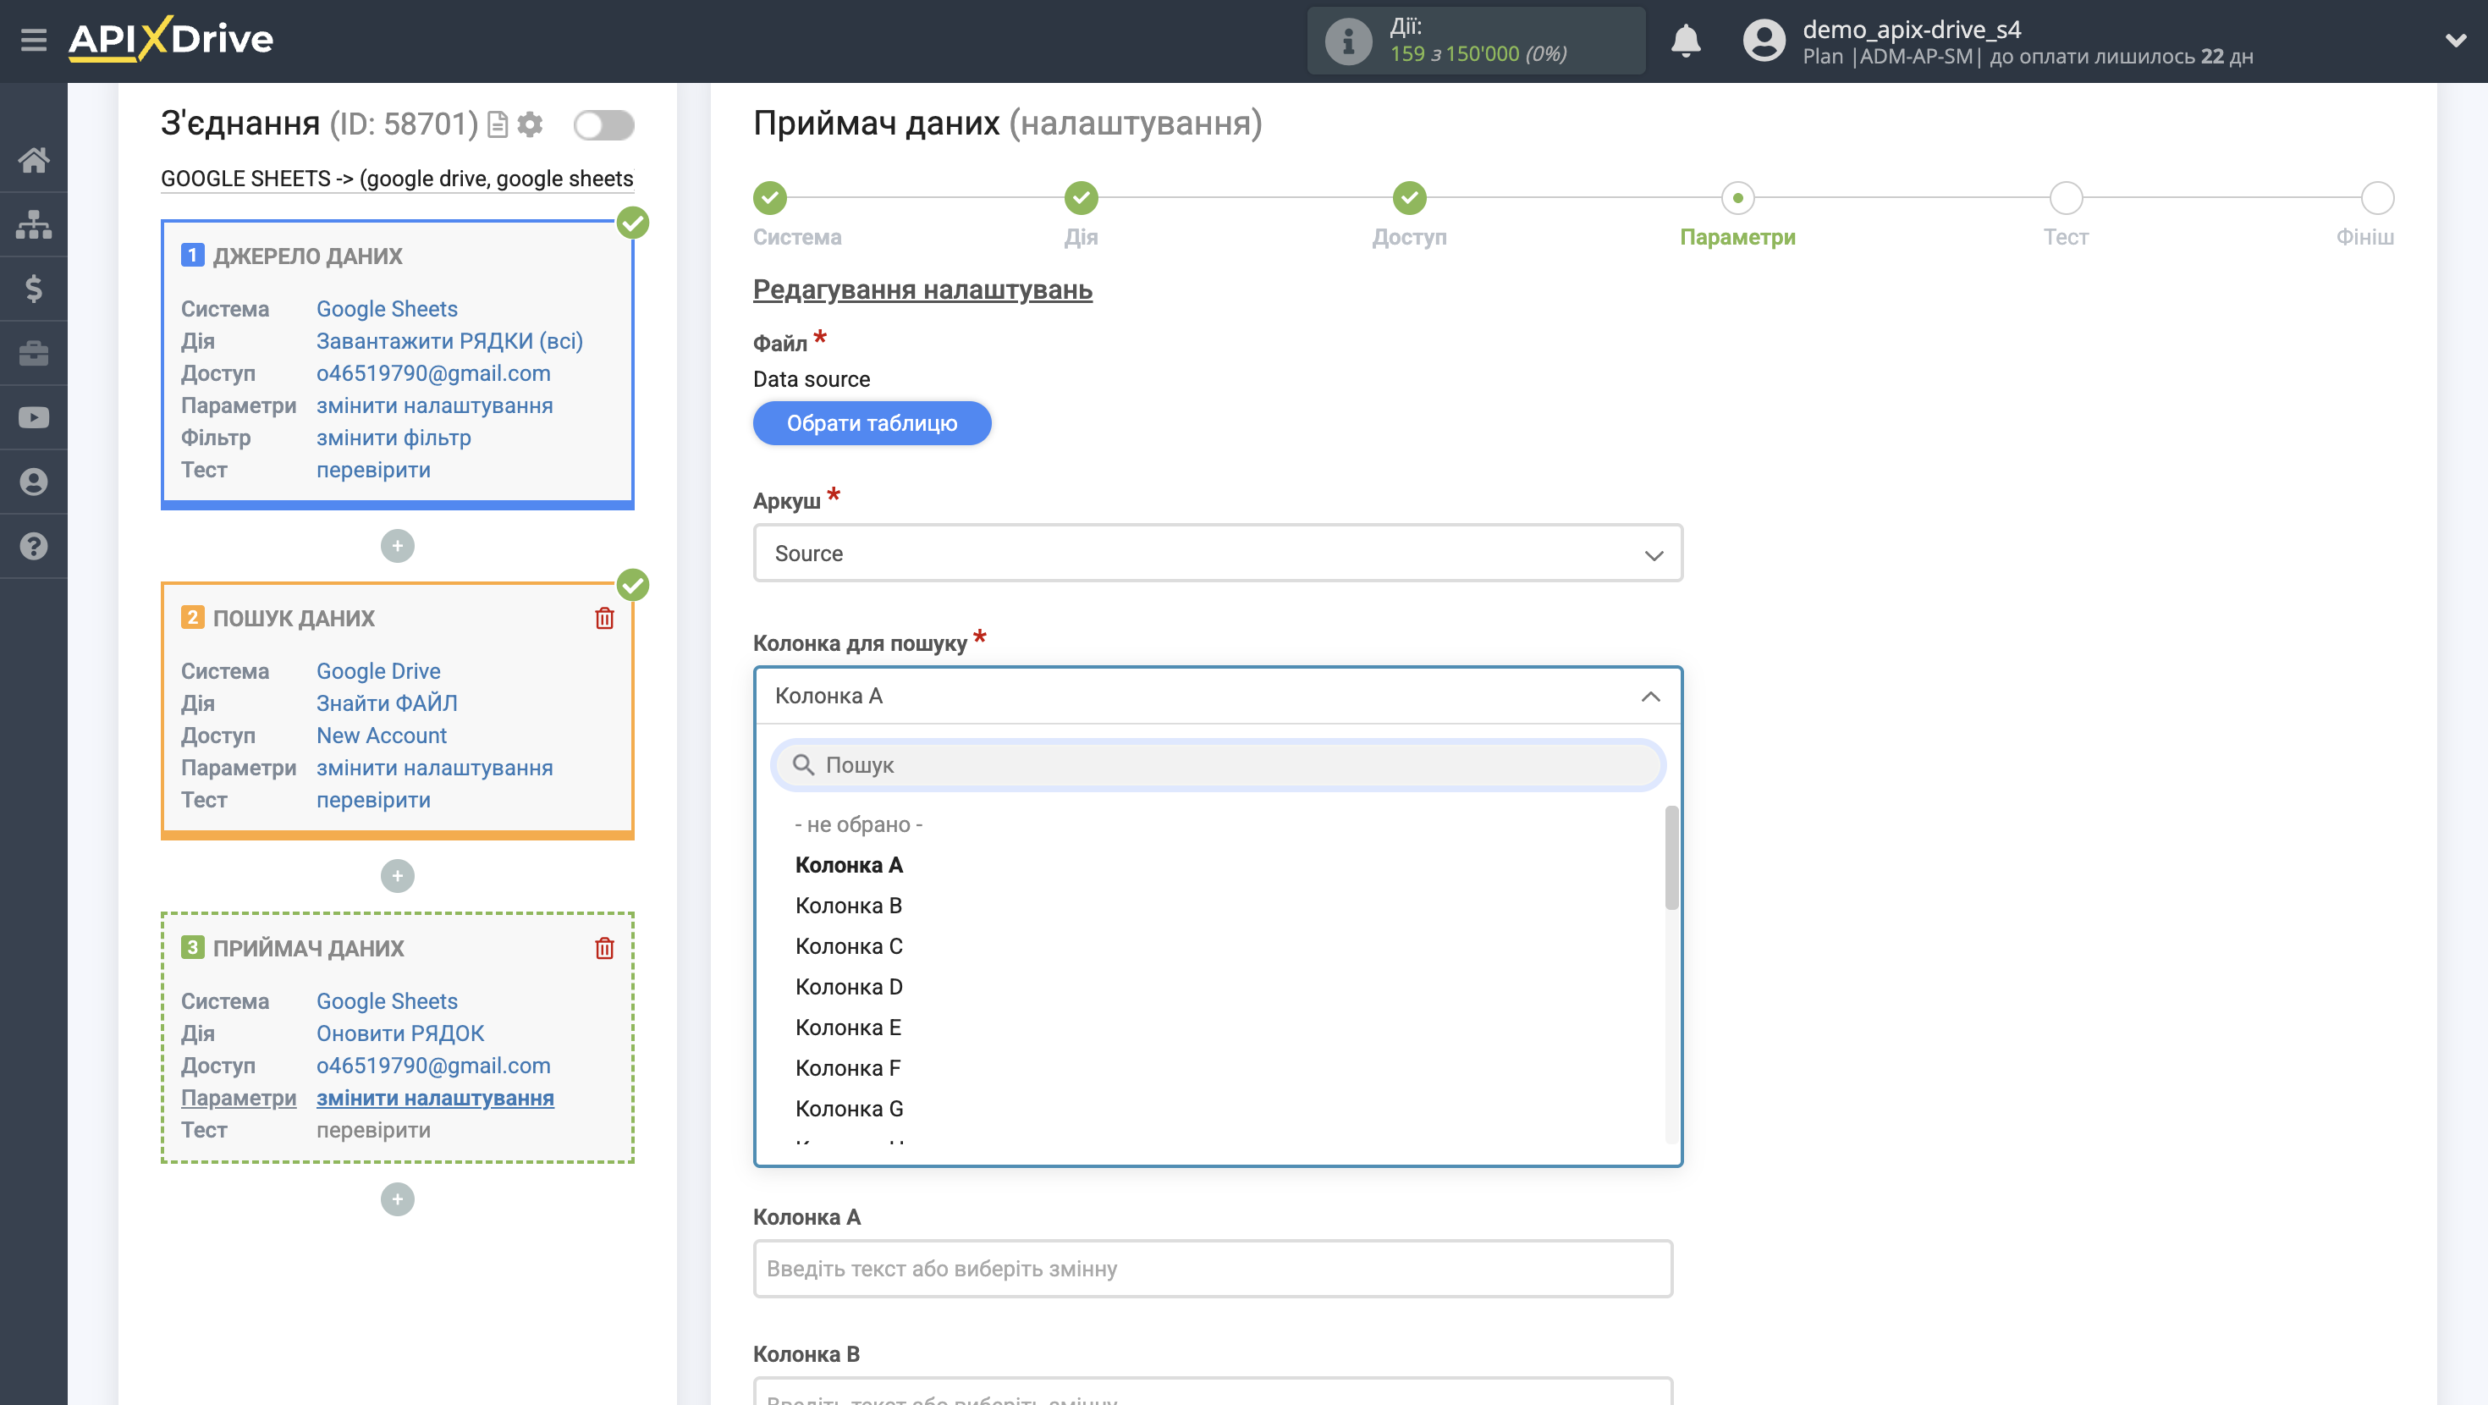Click перевірити in Джерело даних block
This screenshot has width=2488, height=1405.
coord(374,470)
